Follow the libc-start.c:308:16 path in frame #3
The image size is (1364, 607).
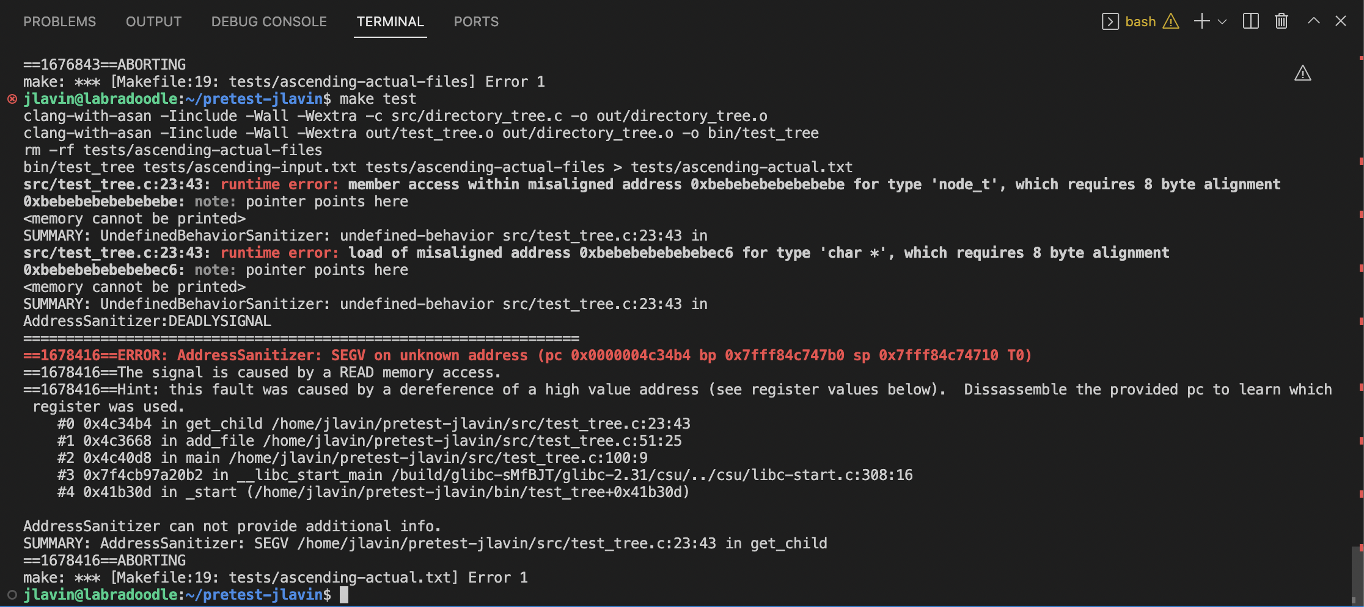tap(652, 475)
